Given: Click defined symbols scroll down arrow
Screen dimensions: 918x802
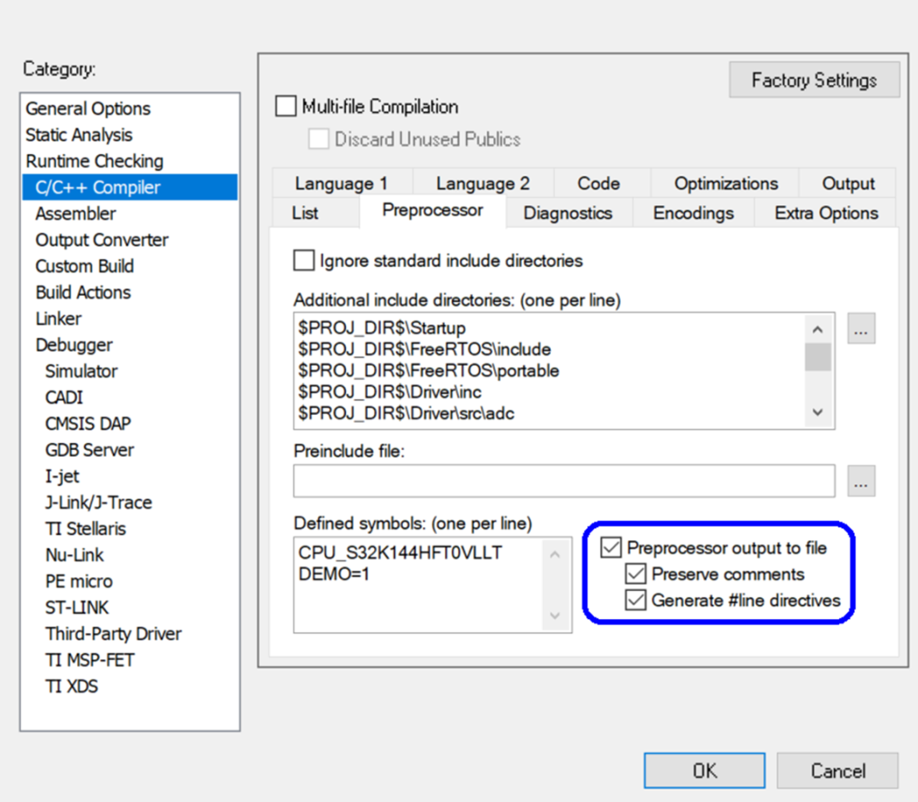Looking at the screenshot, I should tap(555, 615).
